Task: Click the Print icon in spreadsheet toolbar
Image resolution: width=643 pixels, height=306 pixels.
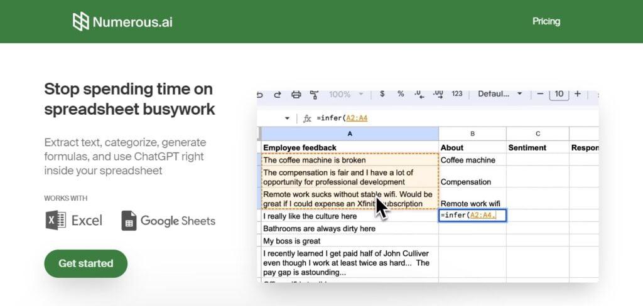Action: click(296, 94)
